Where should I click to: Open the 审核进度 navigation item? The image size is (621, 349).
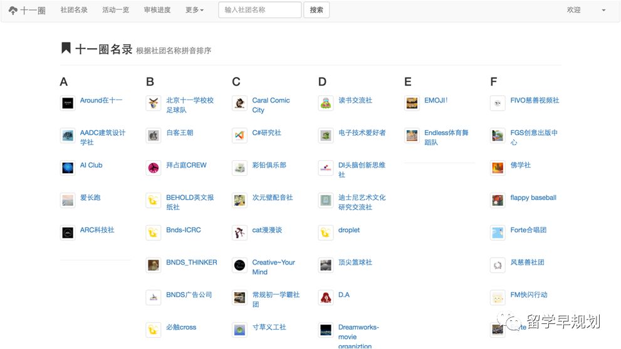coord(157,10)
